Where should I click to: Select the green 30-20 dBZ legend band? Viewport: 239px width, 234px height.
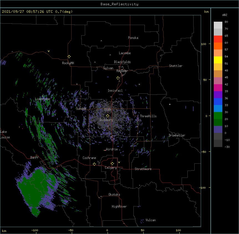pos(218,116)
